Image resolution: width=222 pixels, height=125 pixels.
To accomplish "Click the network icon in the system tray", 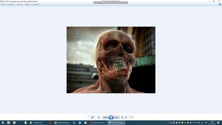I will click(196, 123).
